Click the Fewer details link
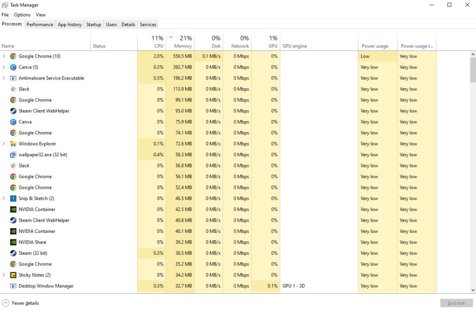 [25, 303]
